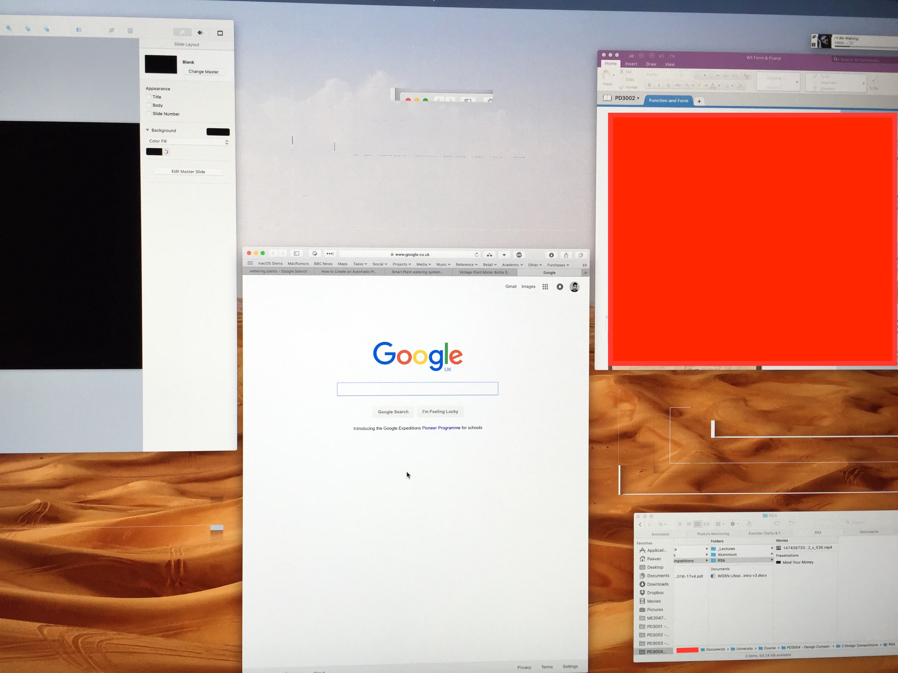Screen dimensions: 898x673
Task: Open Safari's AdBlock Plus extension icon
Action: click(519, 255)
